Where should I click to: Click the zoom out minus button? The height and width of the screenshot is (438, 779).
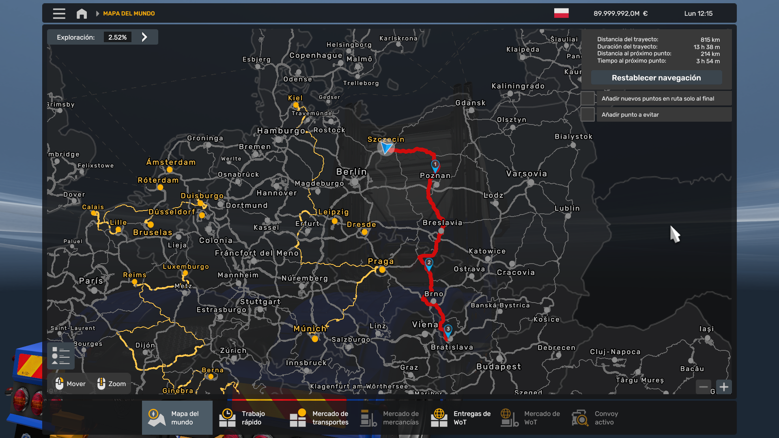pyautogui.click(x=704, y=387)
